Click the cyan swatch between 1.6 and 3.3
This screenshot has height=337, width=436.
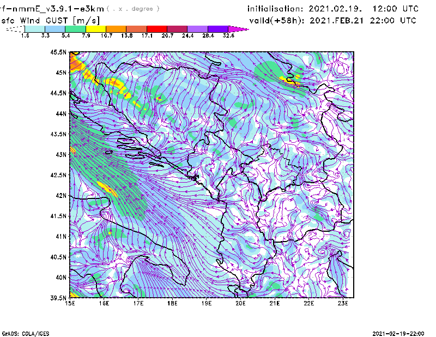(x=35, y=29)
